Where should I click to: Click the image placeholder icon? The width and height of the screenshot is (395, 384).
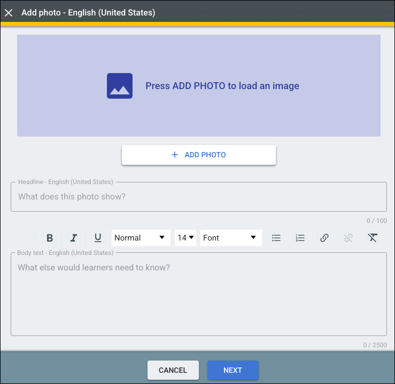[120, 86]
